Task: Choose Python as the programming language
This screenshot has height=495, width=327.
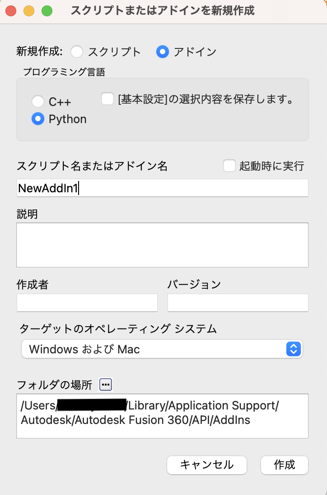Action: tap(37, 119)
